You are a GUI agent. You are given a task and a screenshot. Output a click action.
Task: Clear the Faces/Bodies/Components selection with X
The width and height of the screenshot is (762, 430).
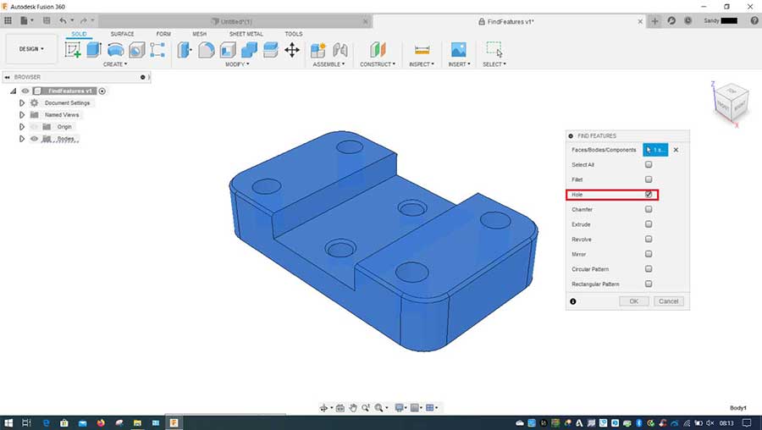coord(676,150)
